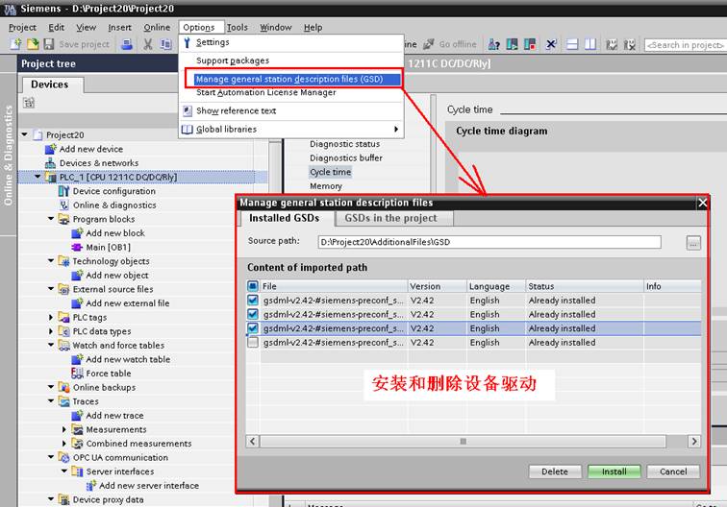Screen dimensions: 727x507
Task: Expand the Measurements folder
Action: (64, 429)
